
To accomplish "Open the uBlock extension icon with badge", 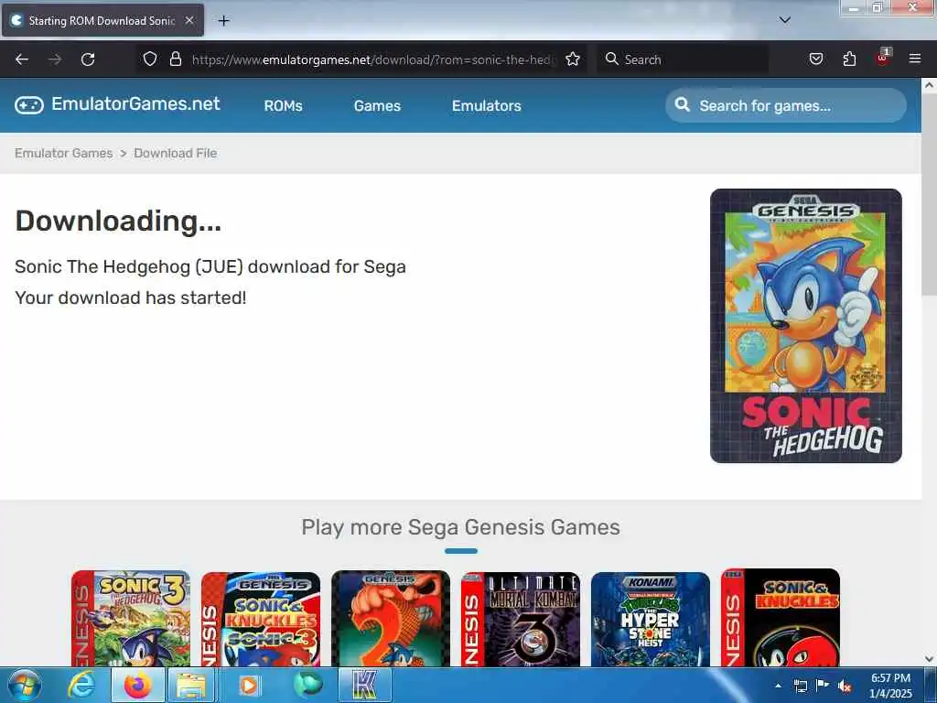I will click(x=883, y=58).
